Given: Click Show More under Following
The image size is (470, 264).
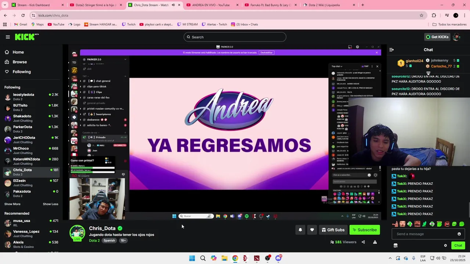Looking at the screenshot, I should [x=12, y=204].
